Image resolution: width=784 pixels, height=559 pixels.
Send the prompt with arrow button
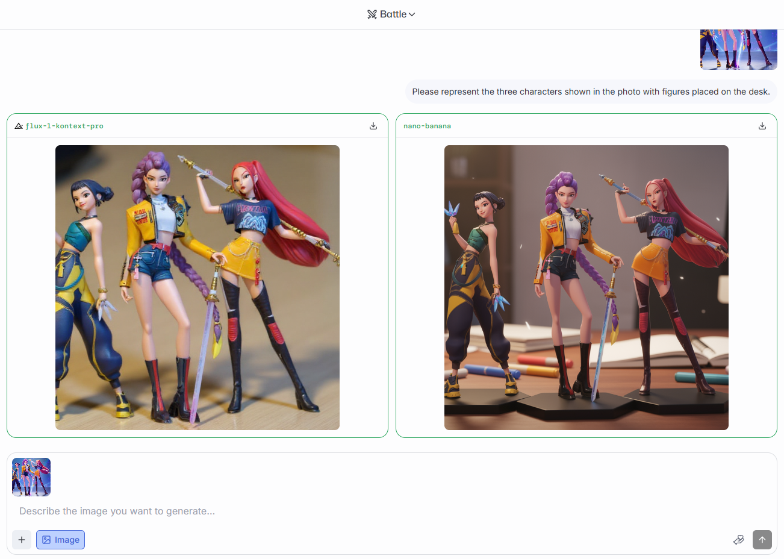tap(762, 540)
